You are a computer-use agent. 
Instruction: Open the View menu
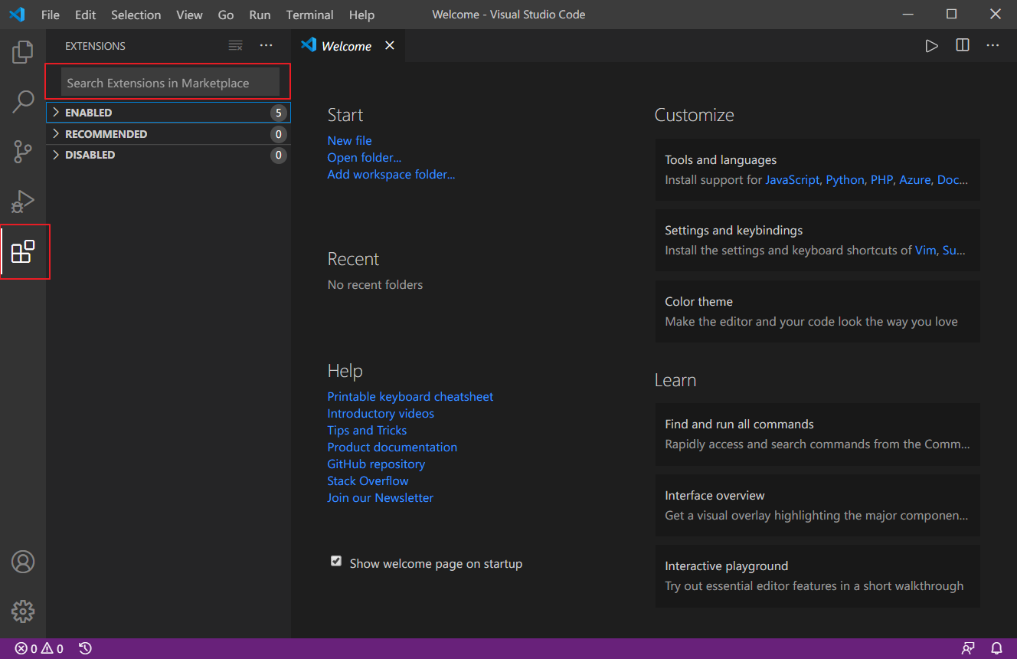tap(189, 15)
